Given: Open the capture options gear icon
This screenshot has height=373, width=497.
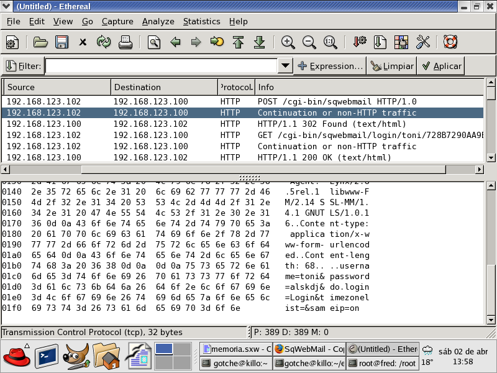Looking at the screenshot, I should 12,42.
